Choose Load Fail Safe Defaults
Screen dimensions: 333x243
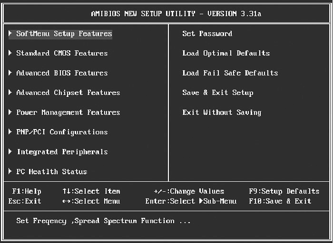[230, 73]
